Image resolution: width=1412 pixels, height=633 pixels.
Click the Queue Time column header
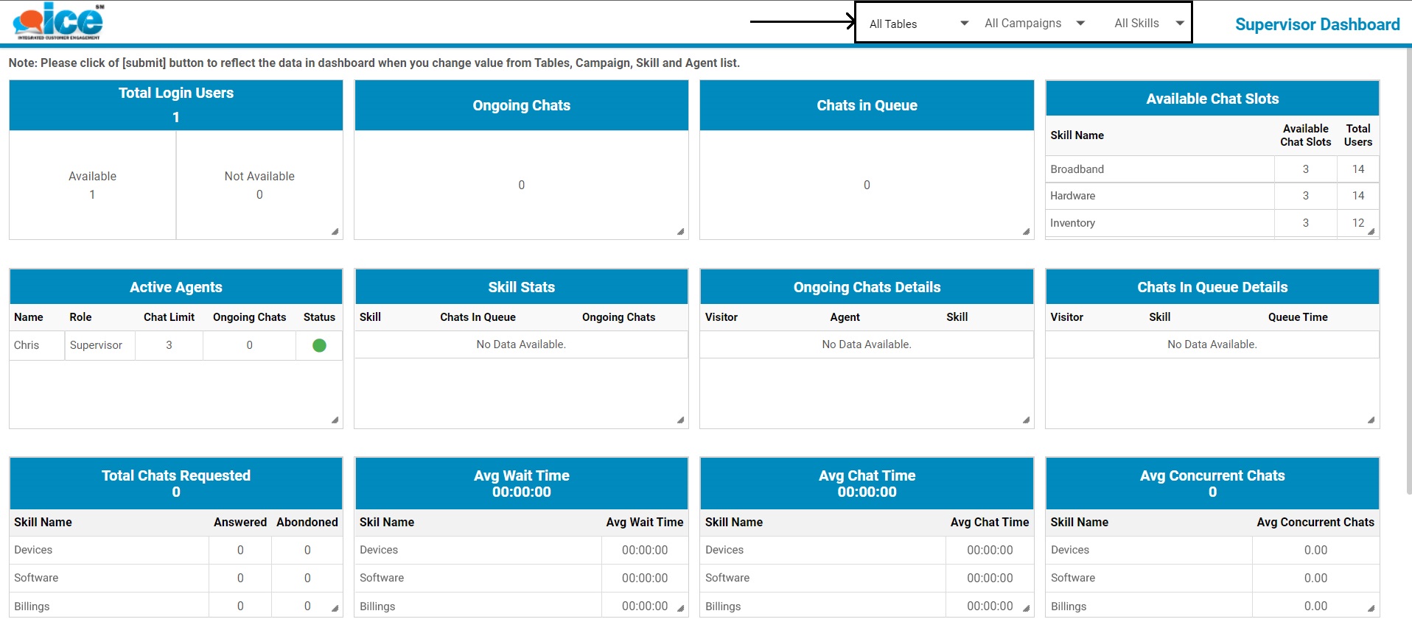point(1297,317)
